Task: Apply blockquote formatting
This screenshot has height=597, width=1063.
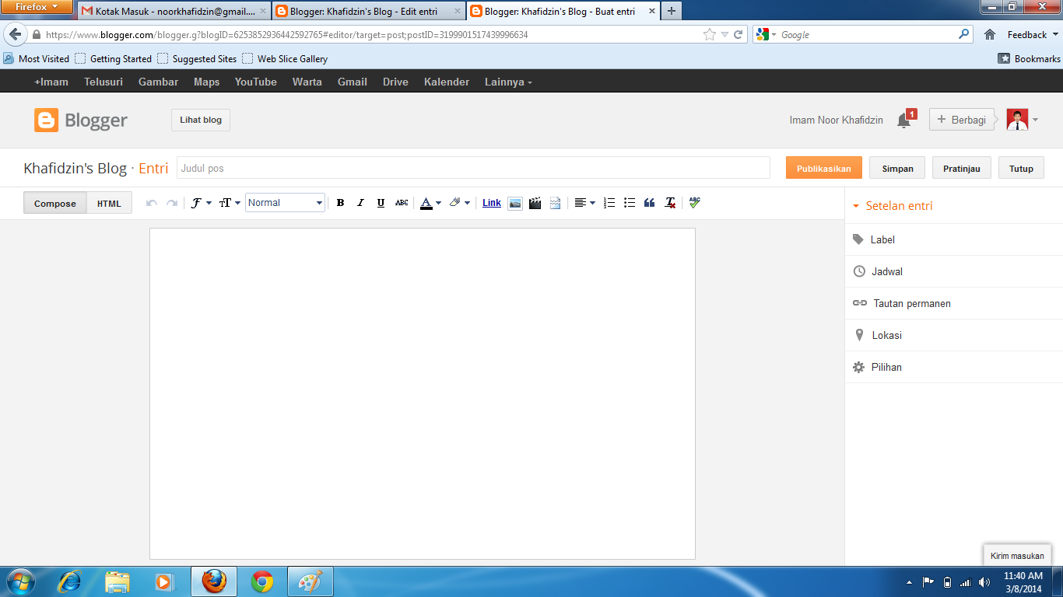Action: coord(650,203)
